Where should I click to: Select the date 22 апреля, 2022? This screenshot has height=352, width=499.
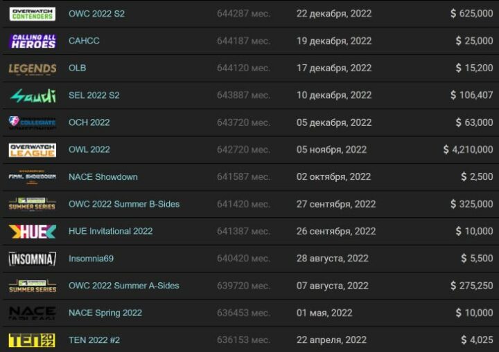tap(331, 340)
